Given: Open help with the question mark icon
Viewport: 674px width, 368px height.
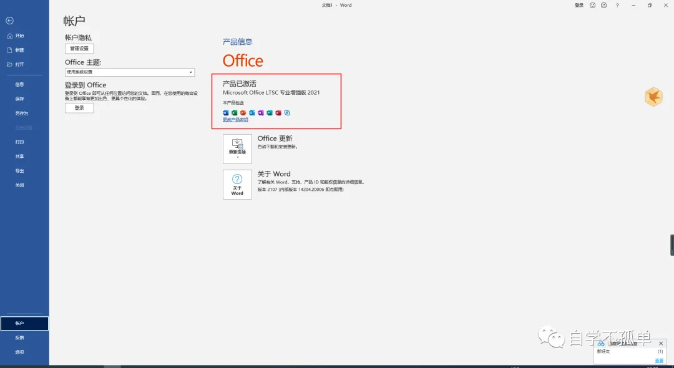Looking at the screenshot, I should [x=618, y=5].
